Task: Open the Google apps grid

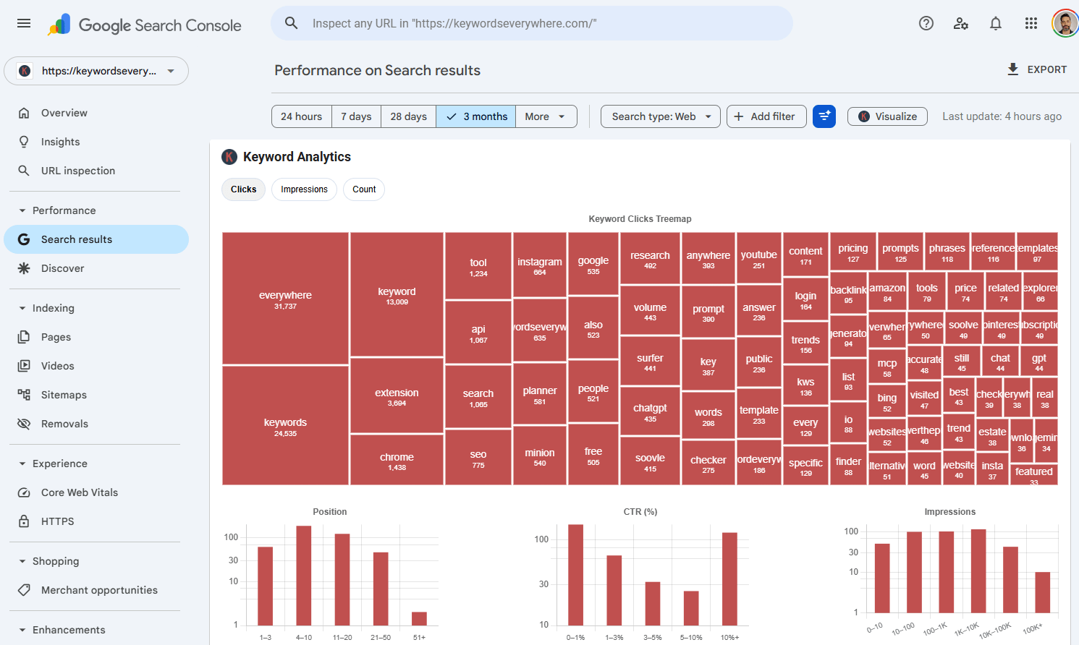Action: click(1031, 23)
